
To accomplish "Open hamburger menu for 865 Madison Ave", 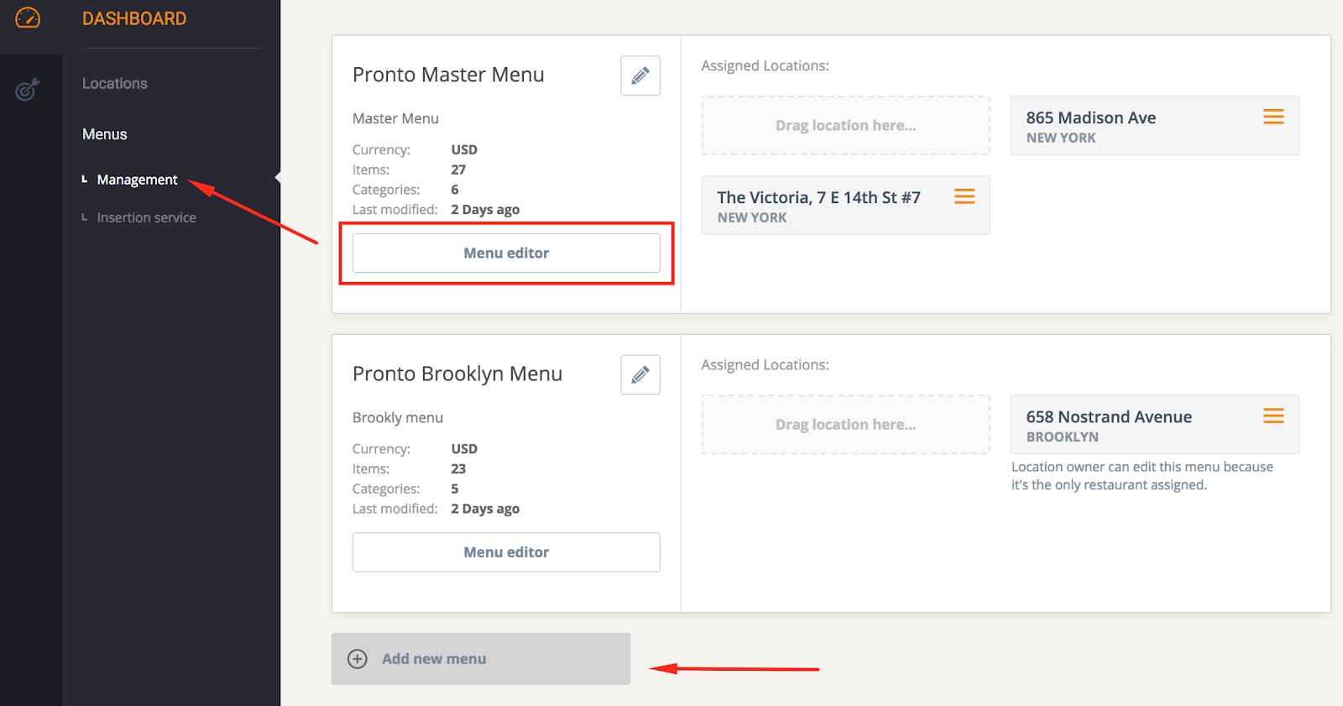I will coord(1272,118).
